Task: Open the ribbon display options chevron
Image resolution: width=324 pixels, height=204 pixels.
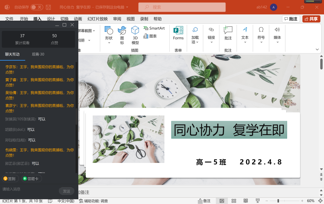Action: (x=317, y=49)
